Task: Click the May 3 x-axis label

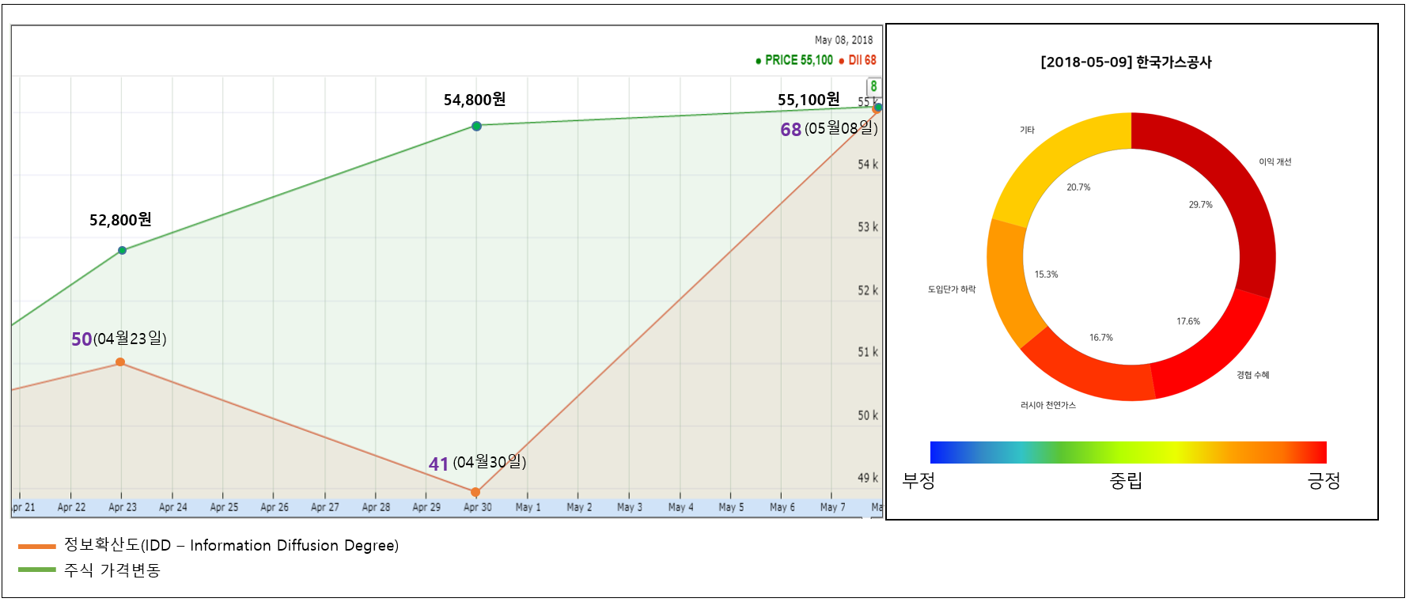Action: (x=630, y=507)
